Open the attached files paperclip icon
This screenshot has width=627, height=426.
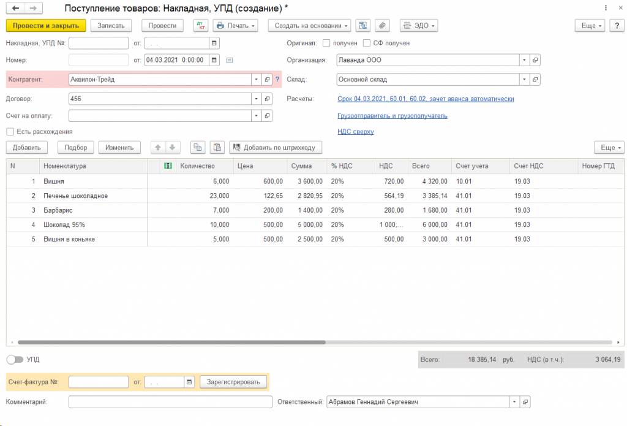pyautogui.click(x=382, y=26)
